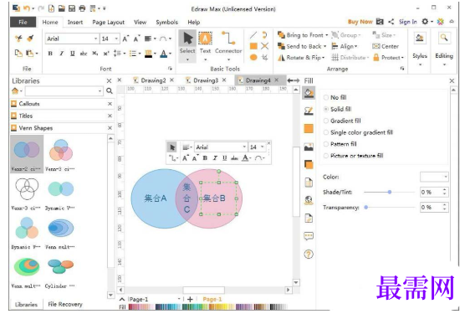The width and height of the screenshot is (470, 314).
Task: Search libraries with magnifier icon
Action: [x=110, y=90]
